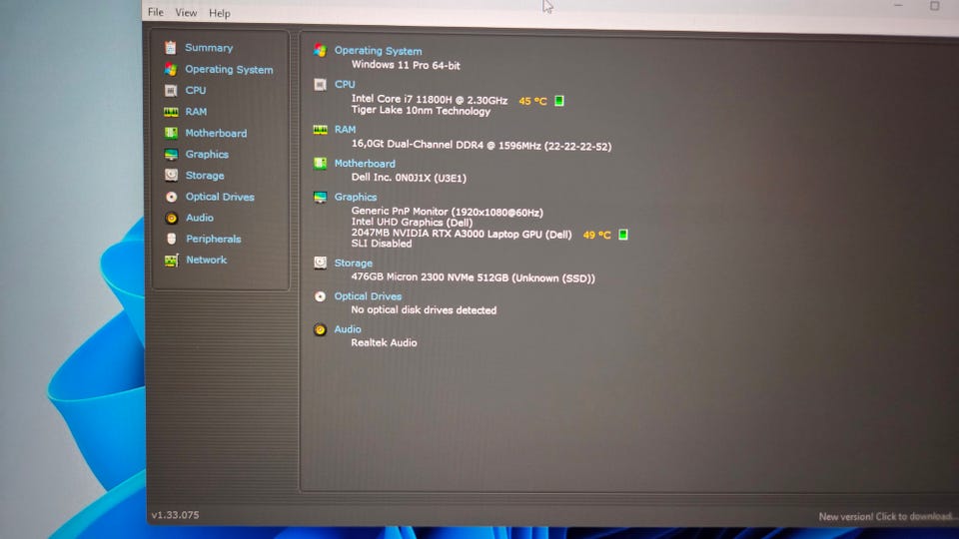Open the Operating System sidebar entry
Viewport: 959px width, 539px height.
point(229,70)
